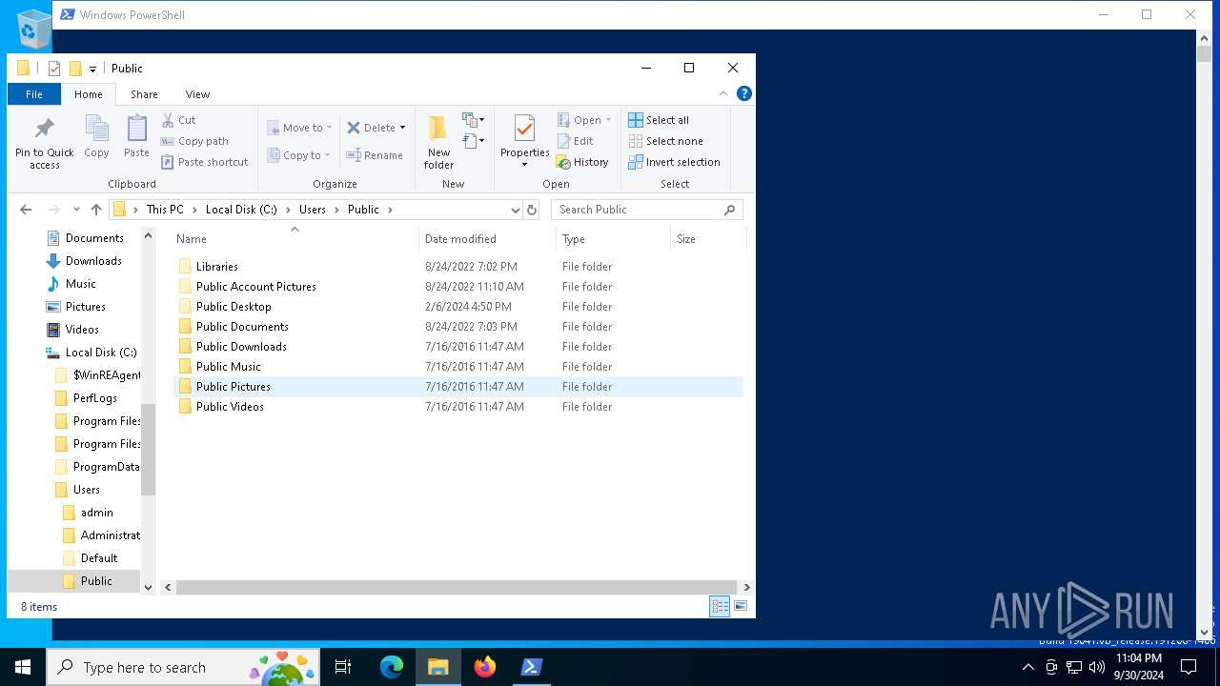The width and height of the screenshot is (1220, 686).
Task: Click the Explorer Help question-mark icon
Action: [744, 93]
